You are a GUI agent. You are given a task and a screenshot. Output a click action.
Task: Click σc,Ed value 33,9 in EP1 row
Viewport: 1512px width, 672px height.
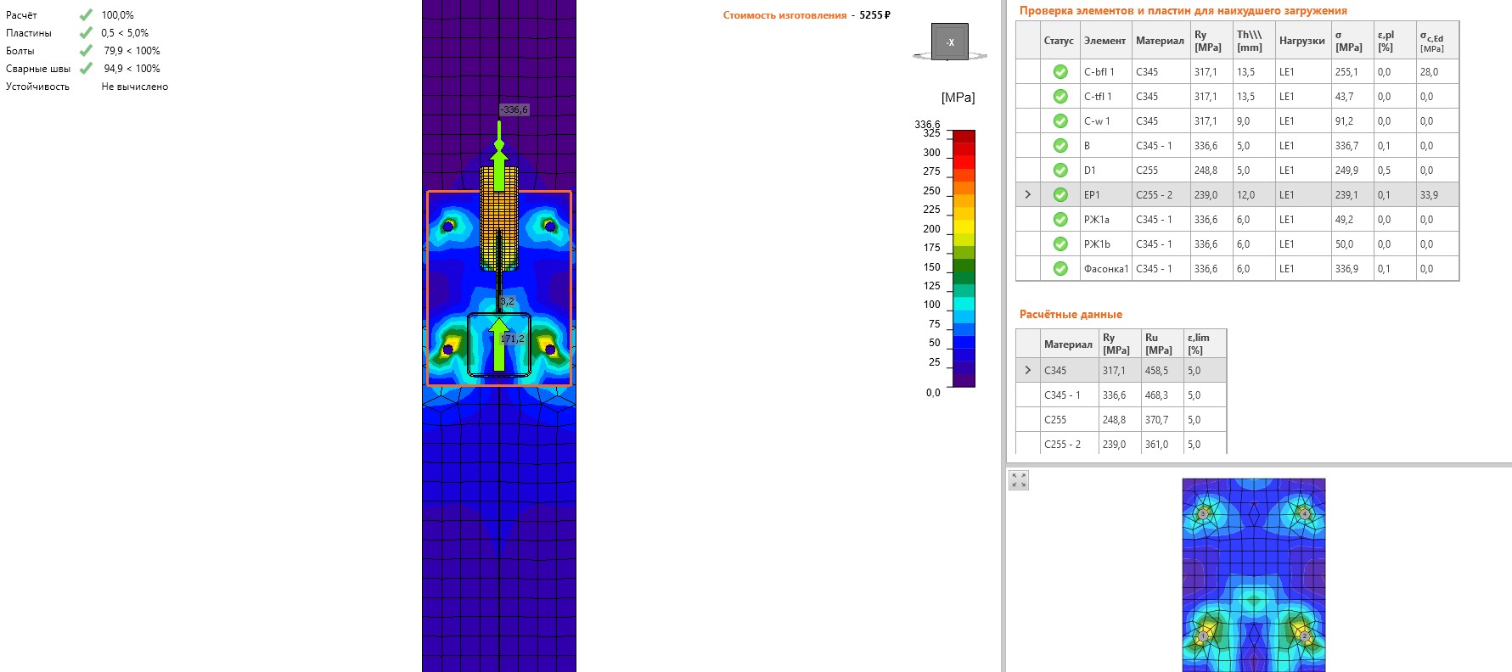[1429, 195]
